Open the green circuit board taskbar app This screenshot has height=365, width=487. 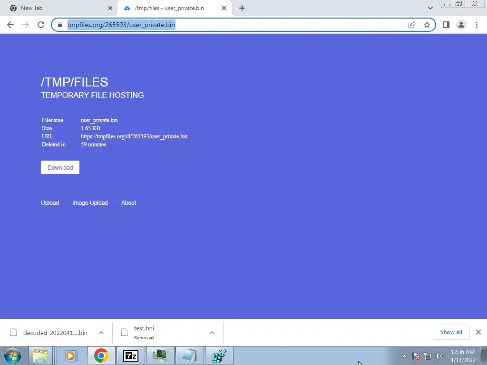tap(160, 355)
